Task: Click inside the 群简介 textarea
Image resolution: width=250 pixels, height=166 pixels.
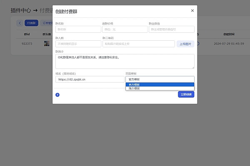Action: pos(125,61)
